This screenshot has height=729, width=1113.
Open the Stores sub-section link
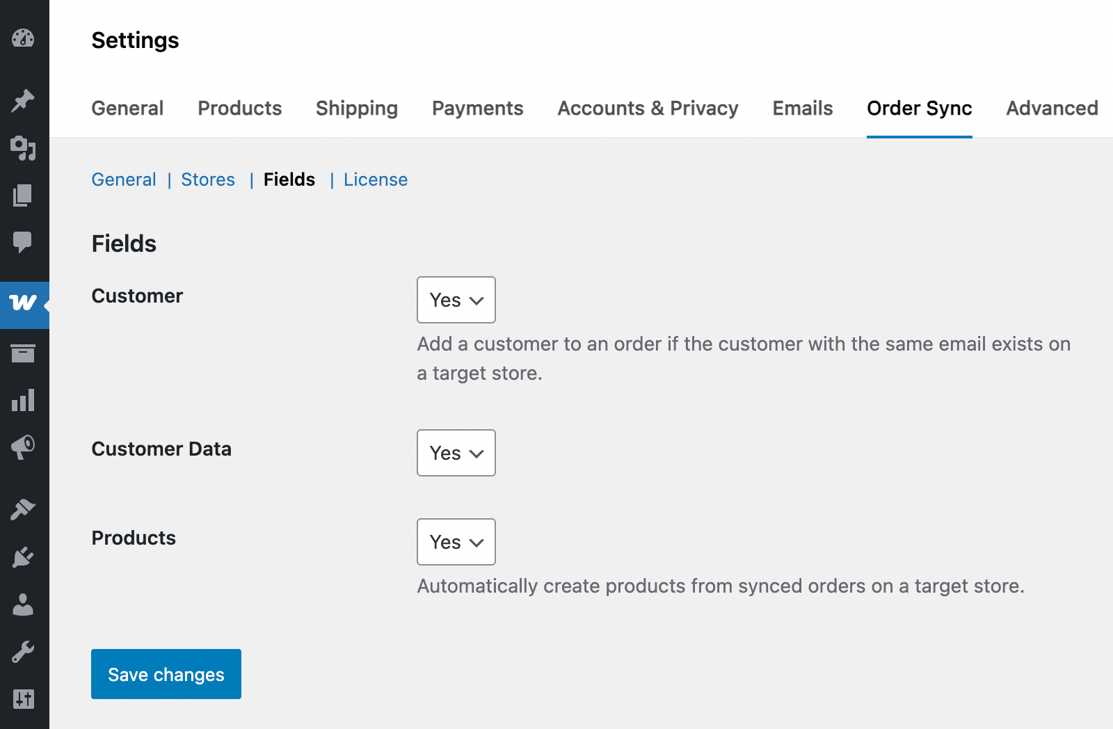pos(208,179)
